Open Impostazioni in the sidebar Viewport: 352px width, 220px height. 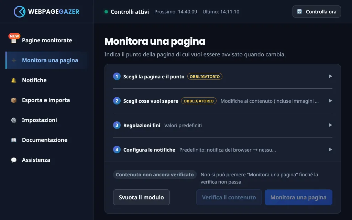click(46, 120)
